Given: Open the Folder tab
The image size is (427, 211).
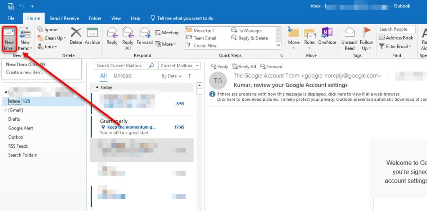Looking at the screenshot, I should click(95, 18).
